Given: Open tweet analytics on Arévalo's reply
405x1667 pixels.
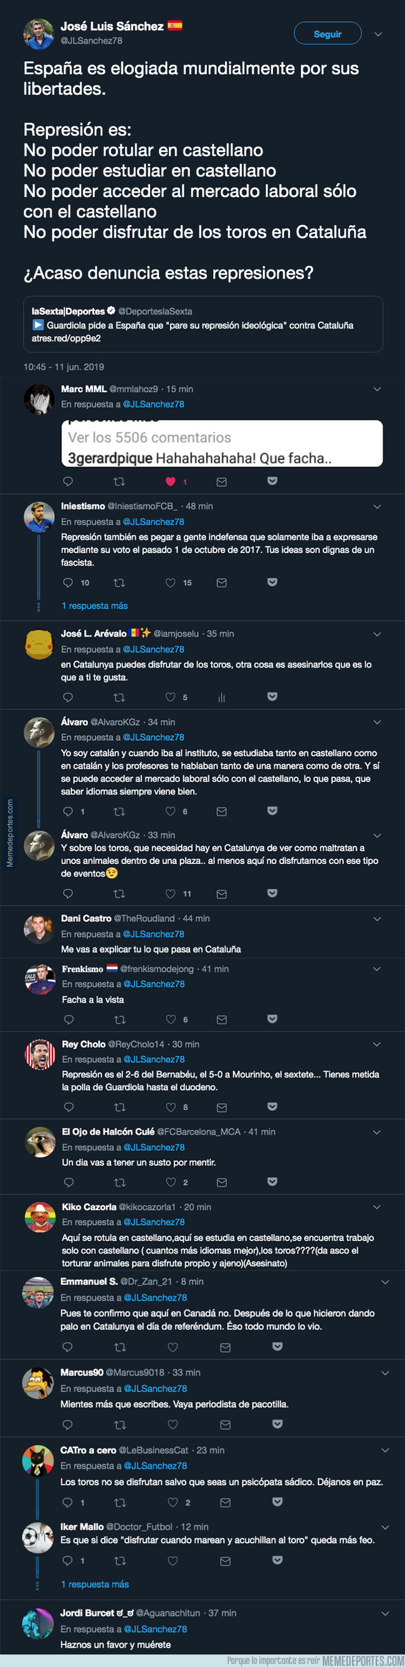Looking at the screenshot, I should (221, 698).
